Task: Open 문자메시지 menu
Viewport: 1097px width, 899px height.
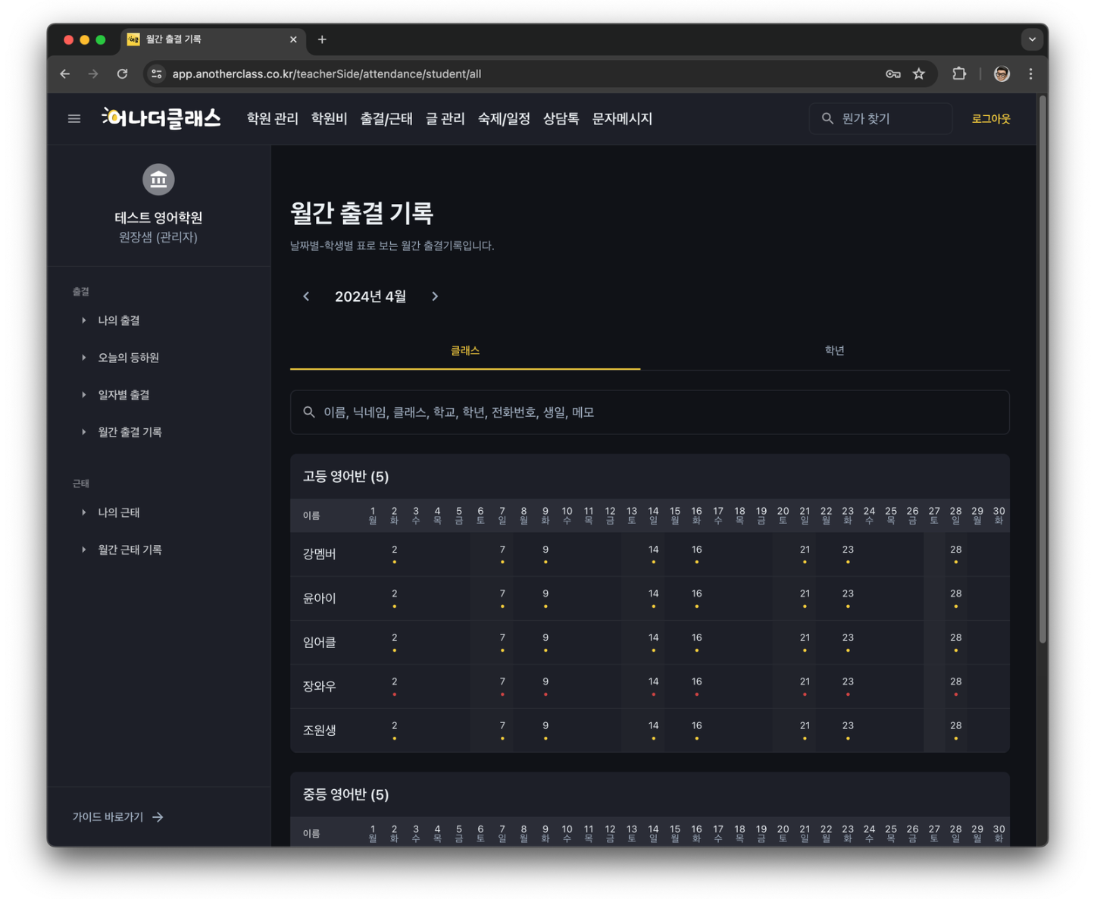Action: [622, 118]
